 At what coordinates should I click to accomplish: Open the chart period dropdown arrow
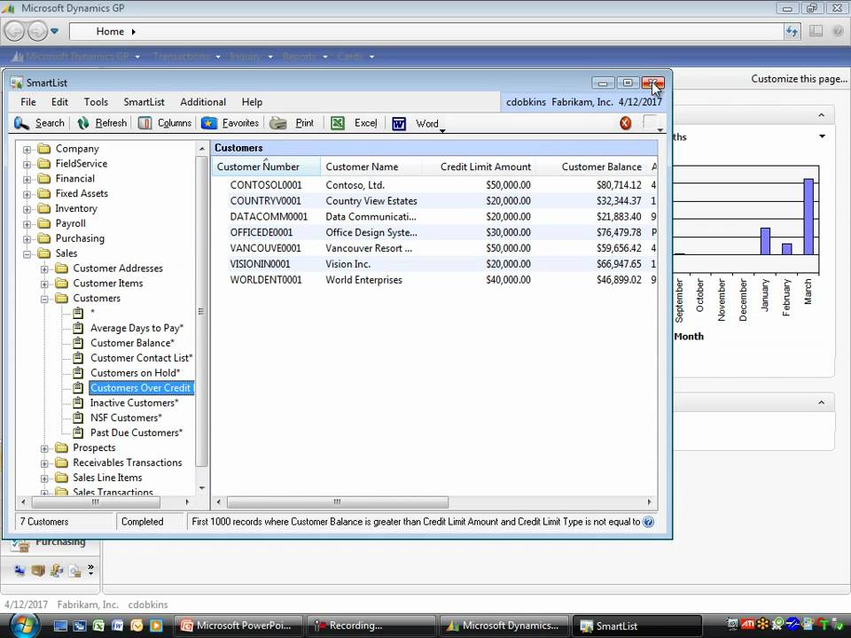click(823, 136)
